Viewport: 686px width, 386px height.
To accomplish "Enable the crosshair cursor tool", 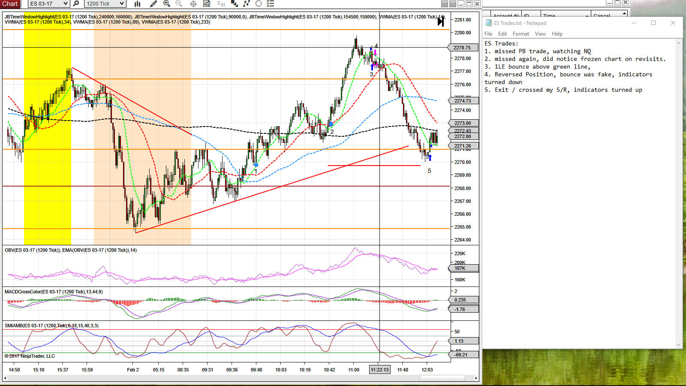I will pyautogui.click(x=193, y=3).
